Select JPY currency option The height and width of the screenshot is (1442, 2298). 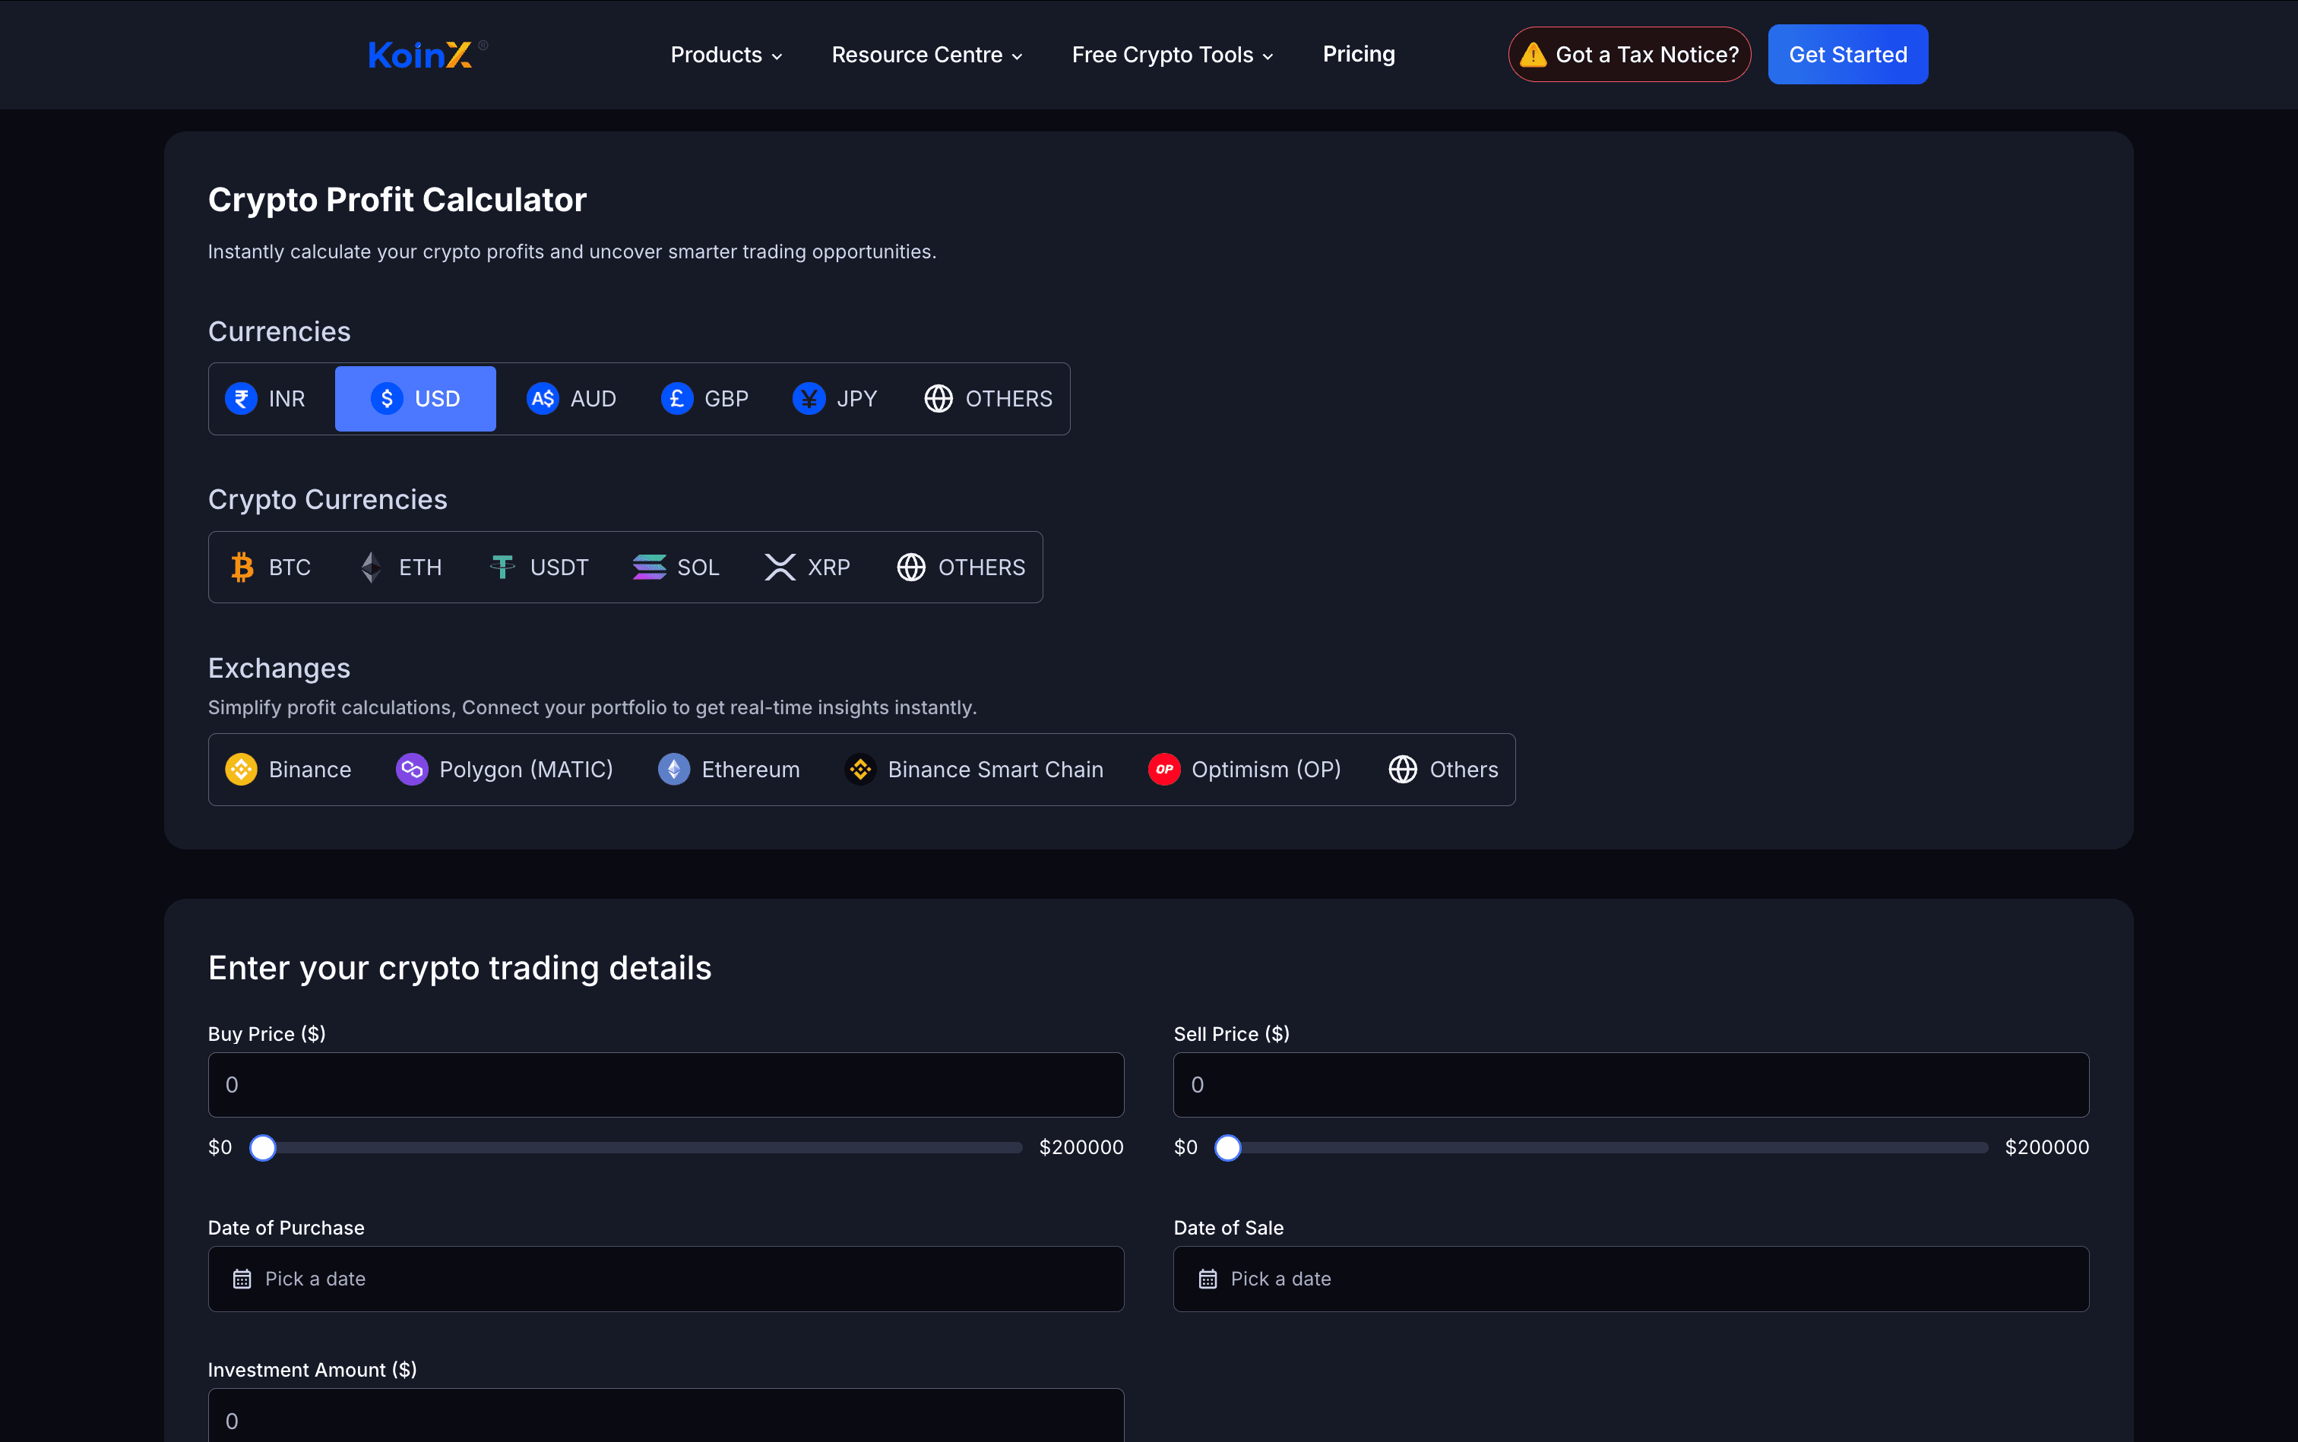pyautogui.click(x=836, y=399)
